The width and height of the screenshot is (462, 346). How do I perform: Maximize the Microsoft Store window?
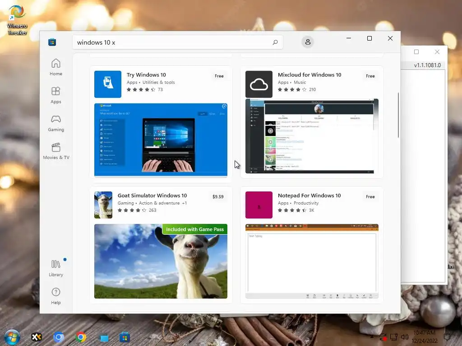pyautogui.click(x=369, y=38)
